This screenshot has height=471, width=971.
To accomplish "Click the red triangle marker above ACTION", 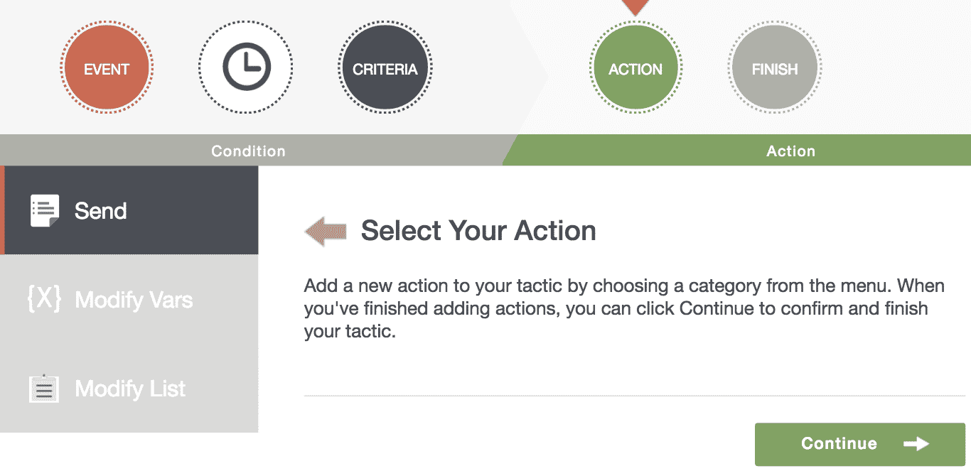I will (635, 6).
